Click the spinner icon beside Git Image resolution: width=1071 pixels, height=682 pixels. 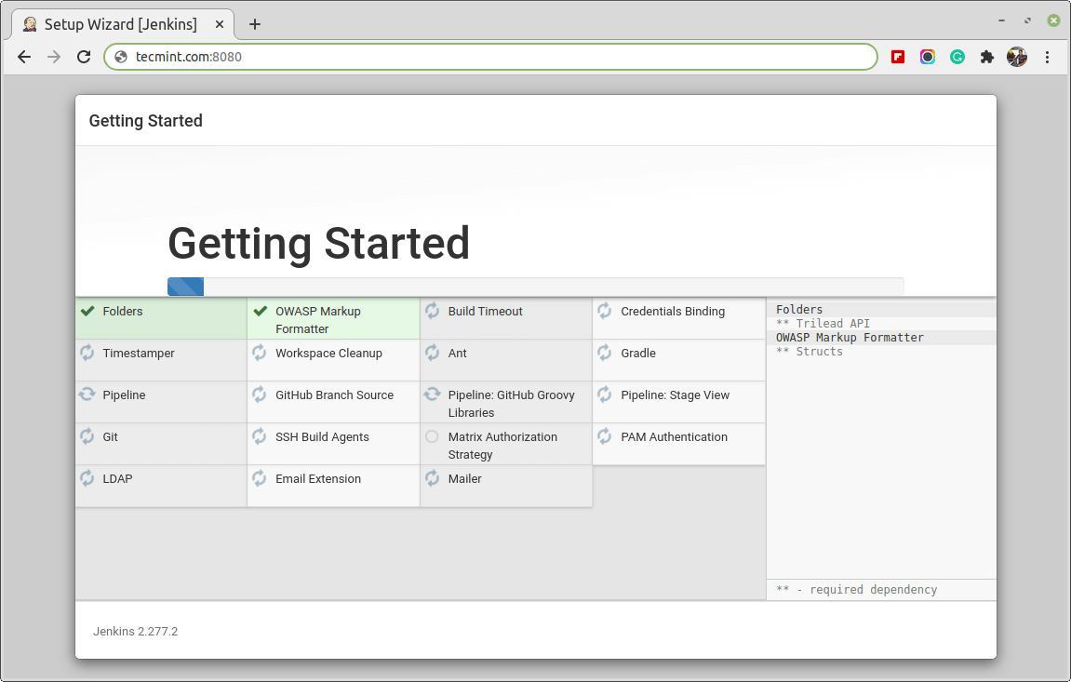point(87,436)
